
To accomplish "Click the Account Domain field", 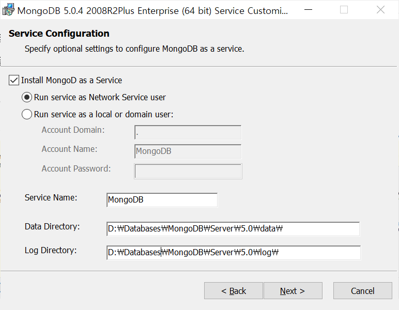I will click(x=188, y=132).
